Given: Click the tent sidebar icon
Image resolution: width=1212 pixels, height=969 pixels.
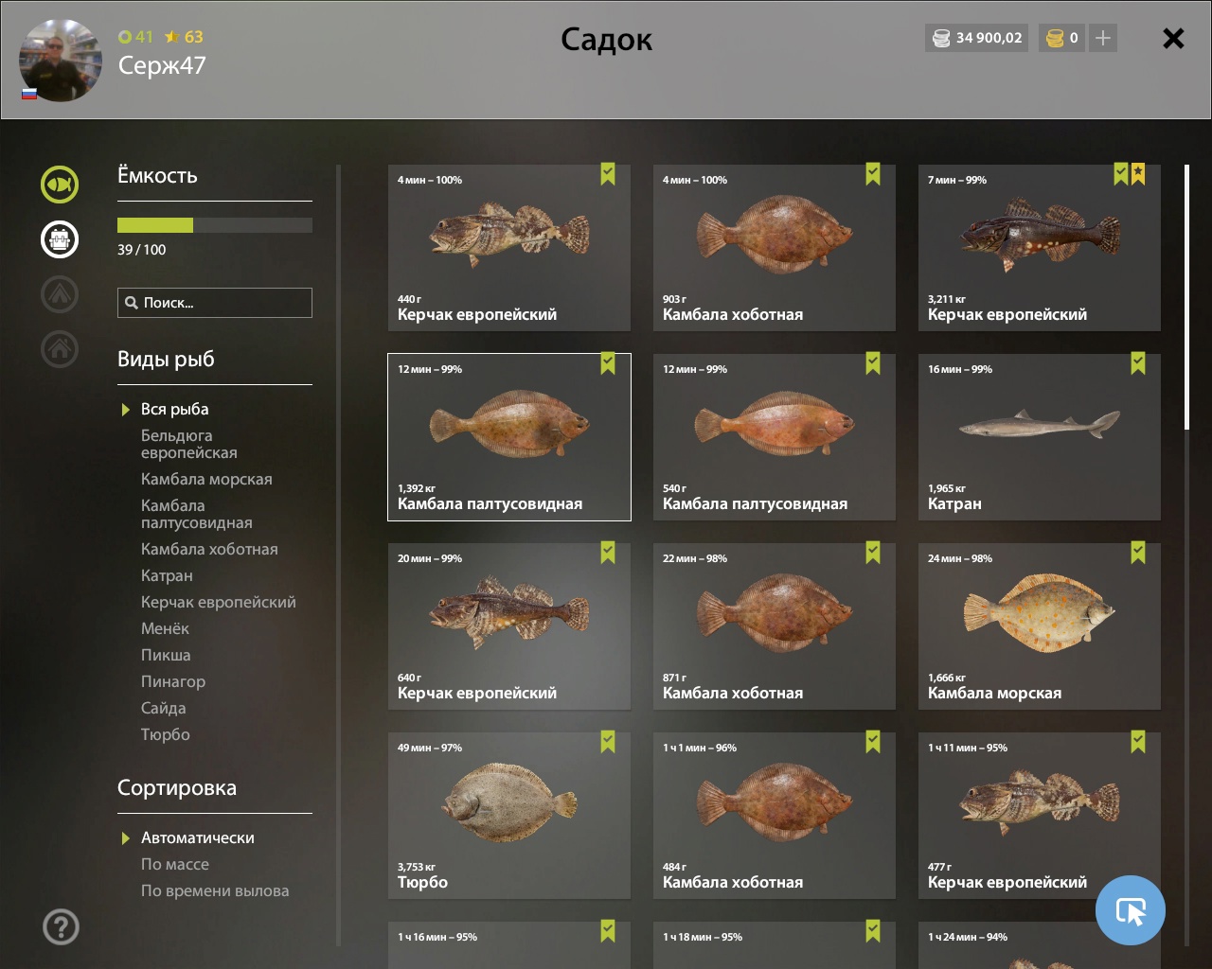Looking at the screenshot, I should (60, 294).
